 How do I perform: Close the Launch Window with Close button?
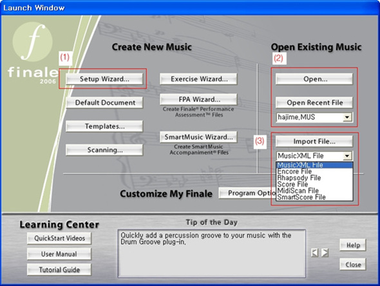(x=353, y=265)
